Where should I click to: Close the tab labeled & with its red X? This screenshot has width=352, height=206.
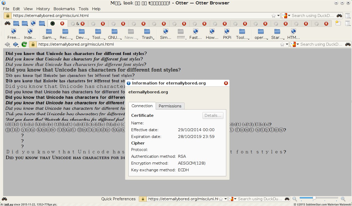[83, 23]
